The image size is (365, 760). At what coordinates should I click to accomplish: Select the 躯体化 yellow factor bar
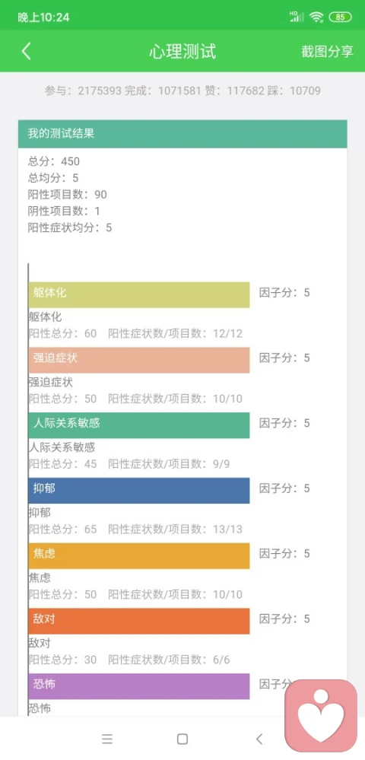pos(139,294)
